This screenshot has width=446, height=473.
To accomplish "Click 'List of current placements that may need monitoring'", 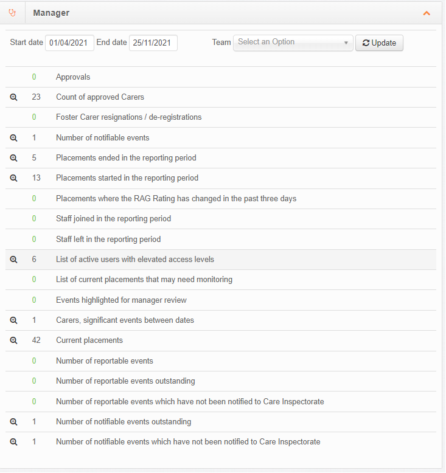I will pos(144,280).
